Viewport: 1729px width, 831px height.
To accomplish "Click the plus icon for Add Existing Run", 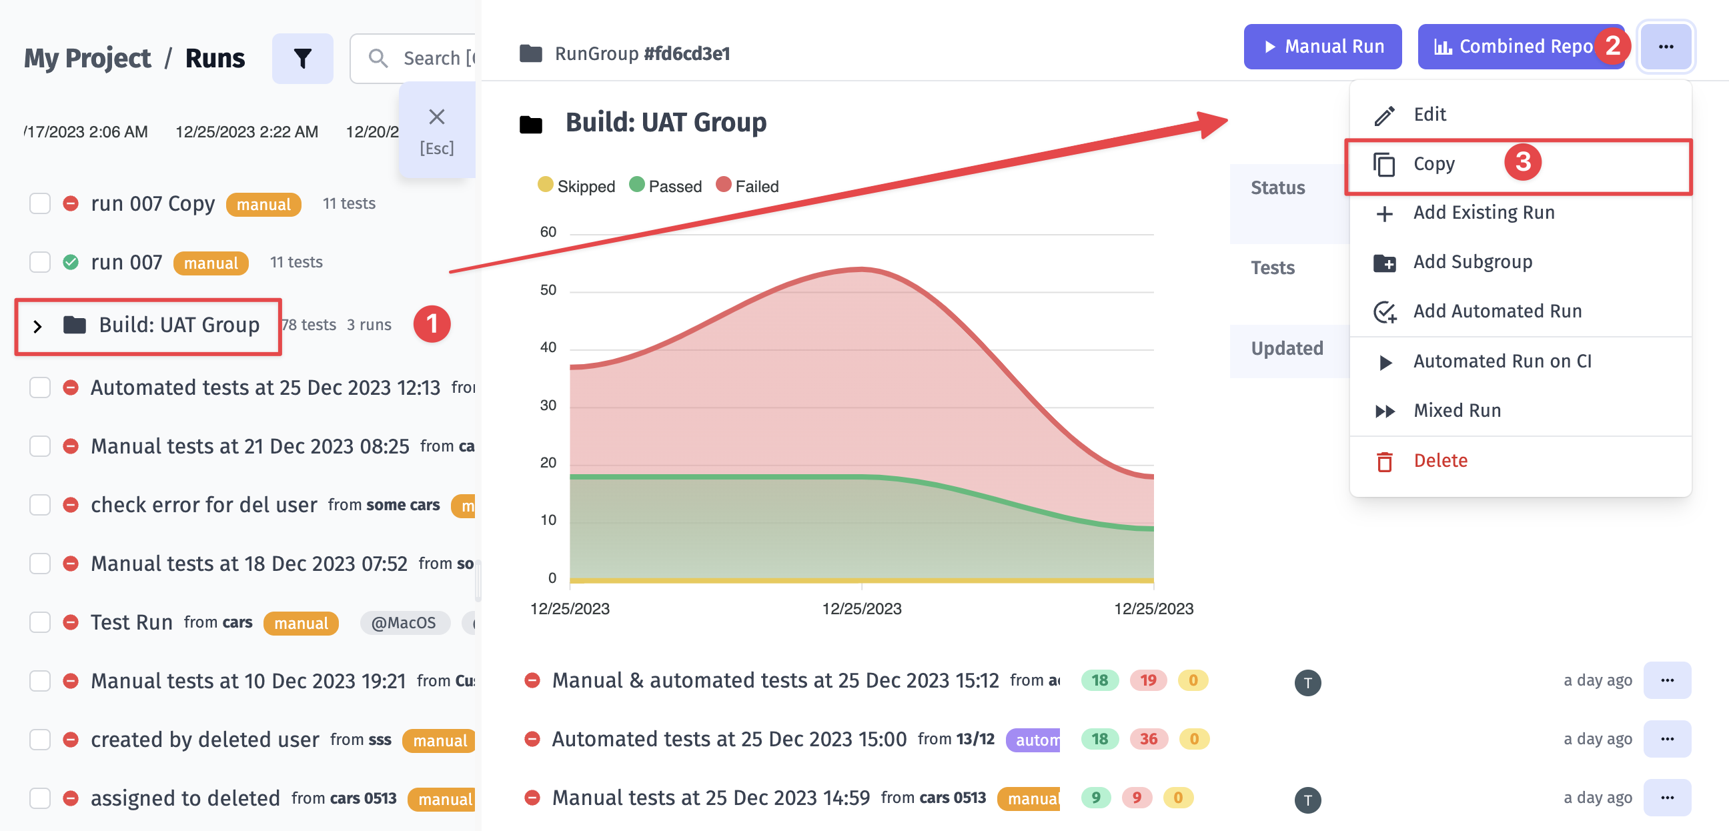I will click(x=1384, y=213).
